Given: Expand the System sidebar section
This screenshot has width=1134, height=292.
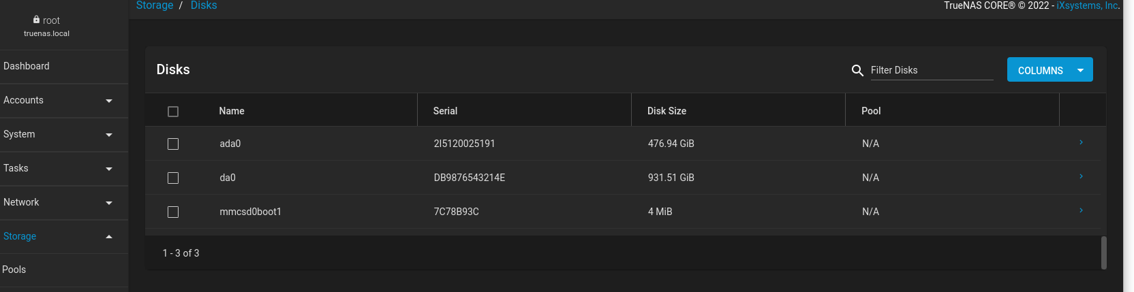Looking at the screenshot, I should click(x=109, y=135).
